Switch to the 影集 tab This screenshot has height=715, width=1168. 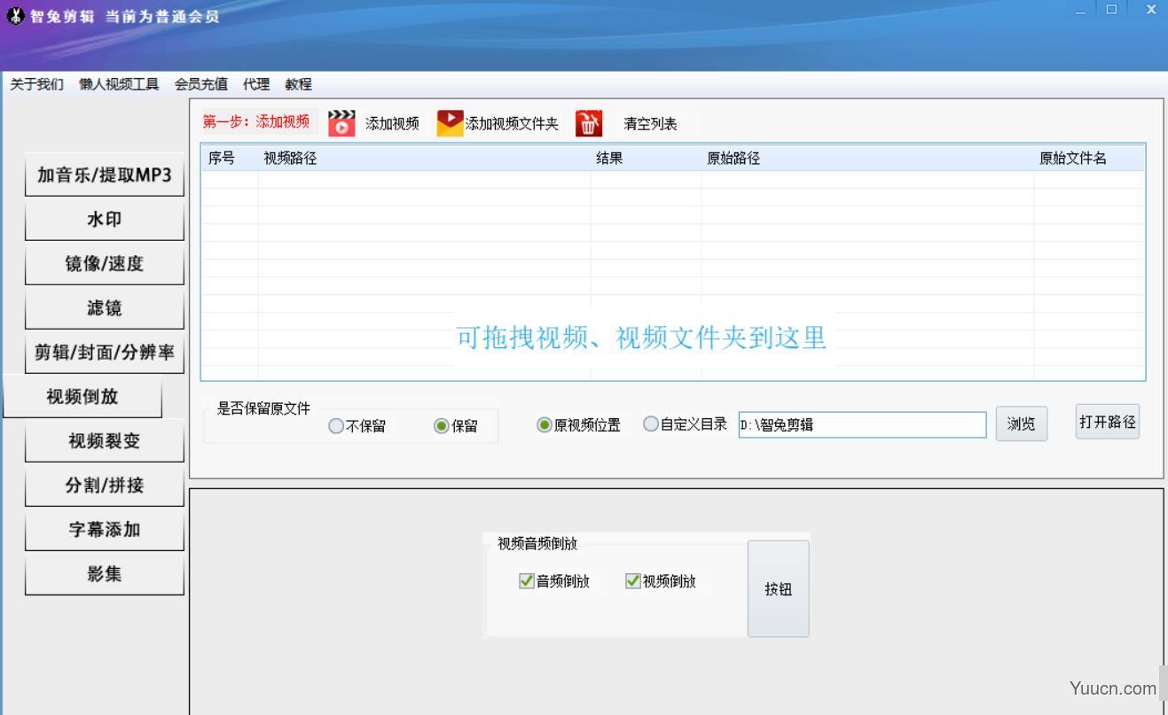[105, 573]
